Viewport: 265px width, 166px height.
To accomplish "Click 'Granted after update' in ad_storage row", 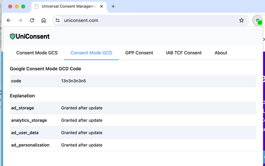I will click(82, 108).
